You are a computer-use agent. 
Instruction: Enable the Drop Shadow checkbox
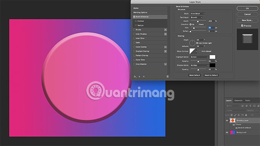pos(134,64)
